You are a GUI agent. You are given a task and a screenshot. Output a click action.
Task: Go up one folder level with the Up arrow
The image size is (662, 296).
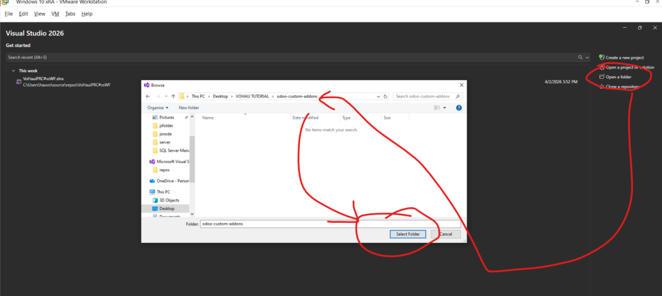coord(173,96)
